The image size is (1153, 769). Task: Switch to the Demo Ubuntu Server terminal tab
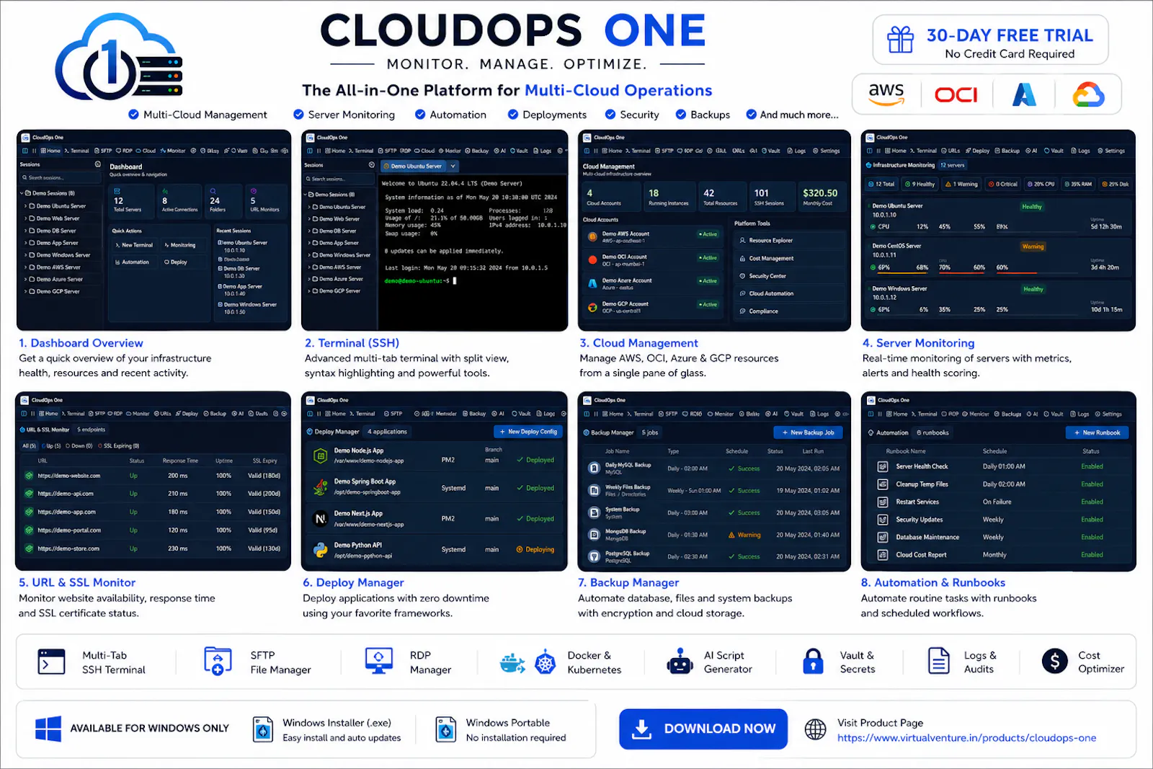[415, 166]
